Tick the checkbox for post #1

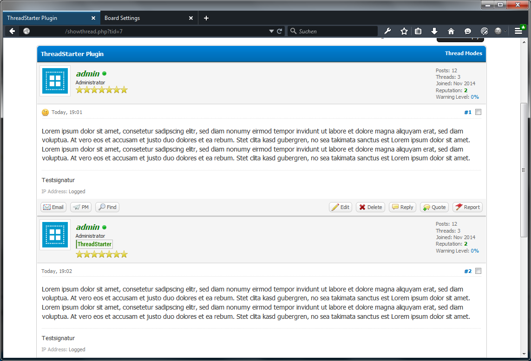point(478,112)
